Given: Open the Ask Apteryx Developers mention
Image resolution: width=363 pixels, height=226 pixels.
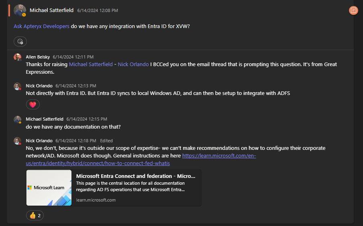Looking at the screenshot, I should (41, 26).
